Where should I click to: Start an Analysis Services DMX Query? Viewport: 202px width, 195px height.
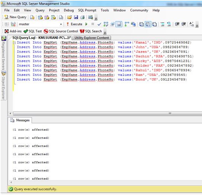tap(47, 17)
